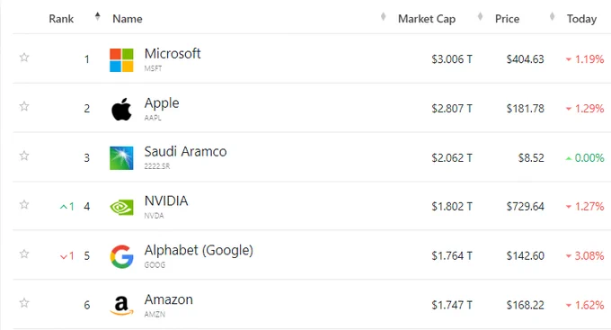Click the Google G logo
The height and width of the screenshot is (330, 611).
click(121, 256)
